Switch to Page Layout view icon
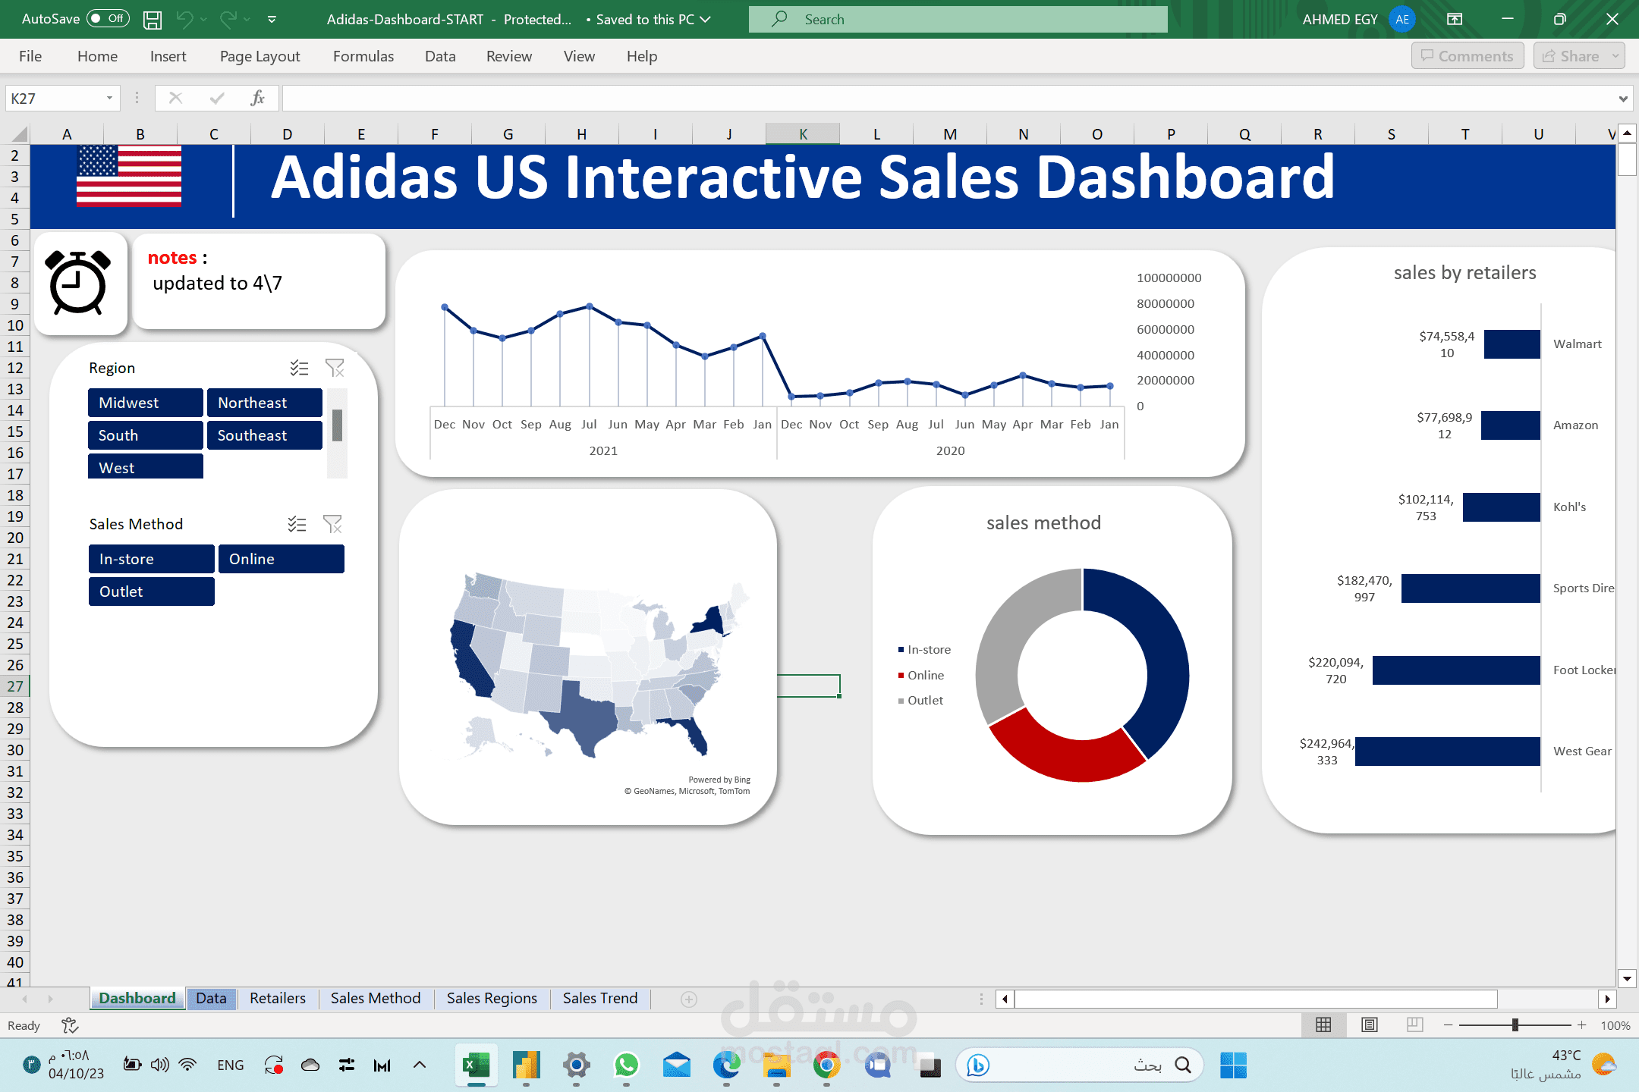This screenshot has width=1639, height=1092. pyautogui.click(x=1369, y=1025)
